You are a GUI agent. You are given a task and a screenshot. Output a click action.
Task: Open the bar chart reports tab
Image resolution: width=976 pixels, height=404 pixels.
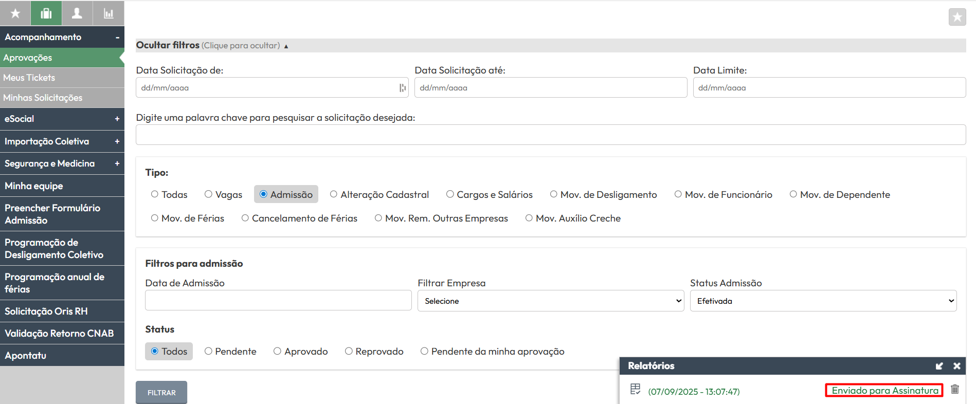(109, 13)
